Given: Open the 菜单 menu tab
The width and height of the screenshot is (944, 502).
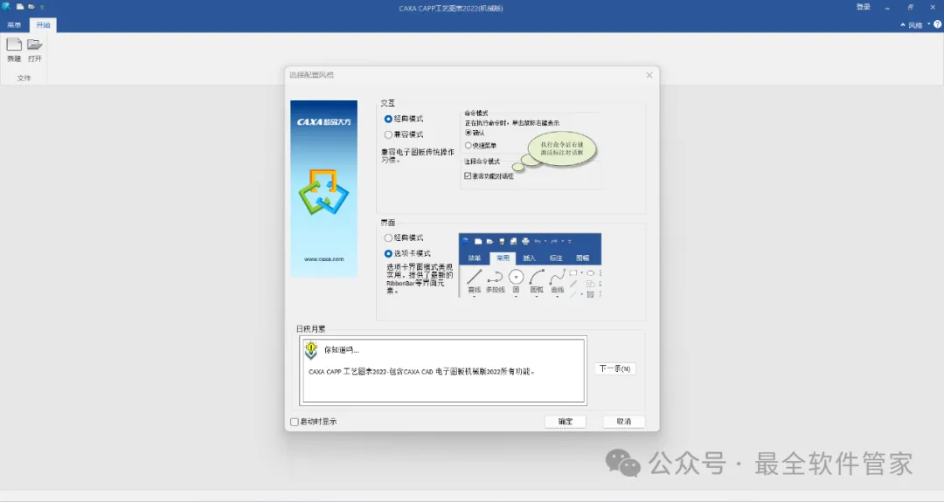Looking at the screenshot, I should tap(14, 24).
